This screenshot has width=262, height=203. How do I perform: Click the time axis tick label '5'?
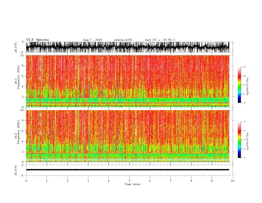coord(129,181)
